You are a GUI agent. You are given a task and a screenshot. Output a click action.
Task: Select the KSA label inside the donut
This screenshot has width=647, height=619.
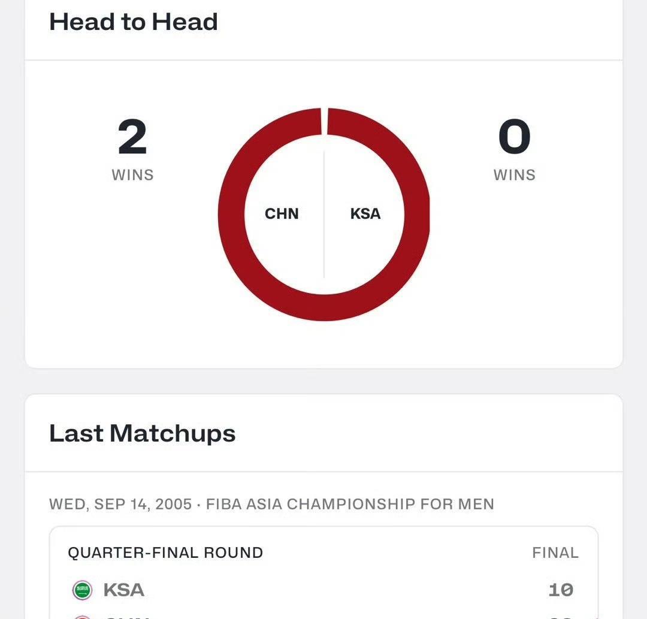[x=365, y=214]
